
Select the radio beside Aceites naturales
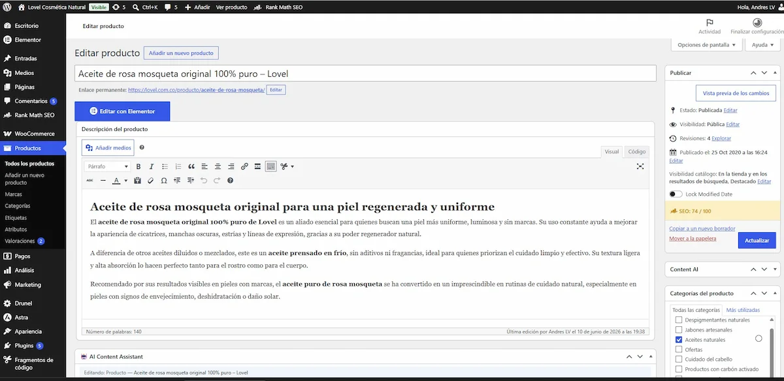[x=759, y=339]
